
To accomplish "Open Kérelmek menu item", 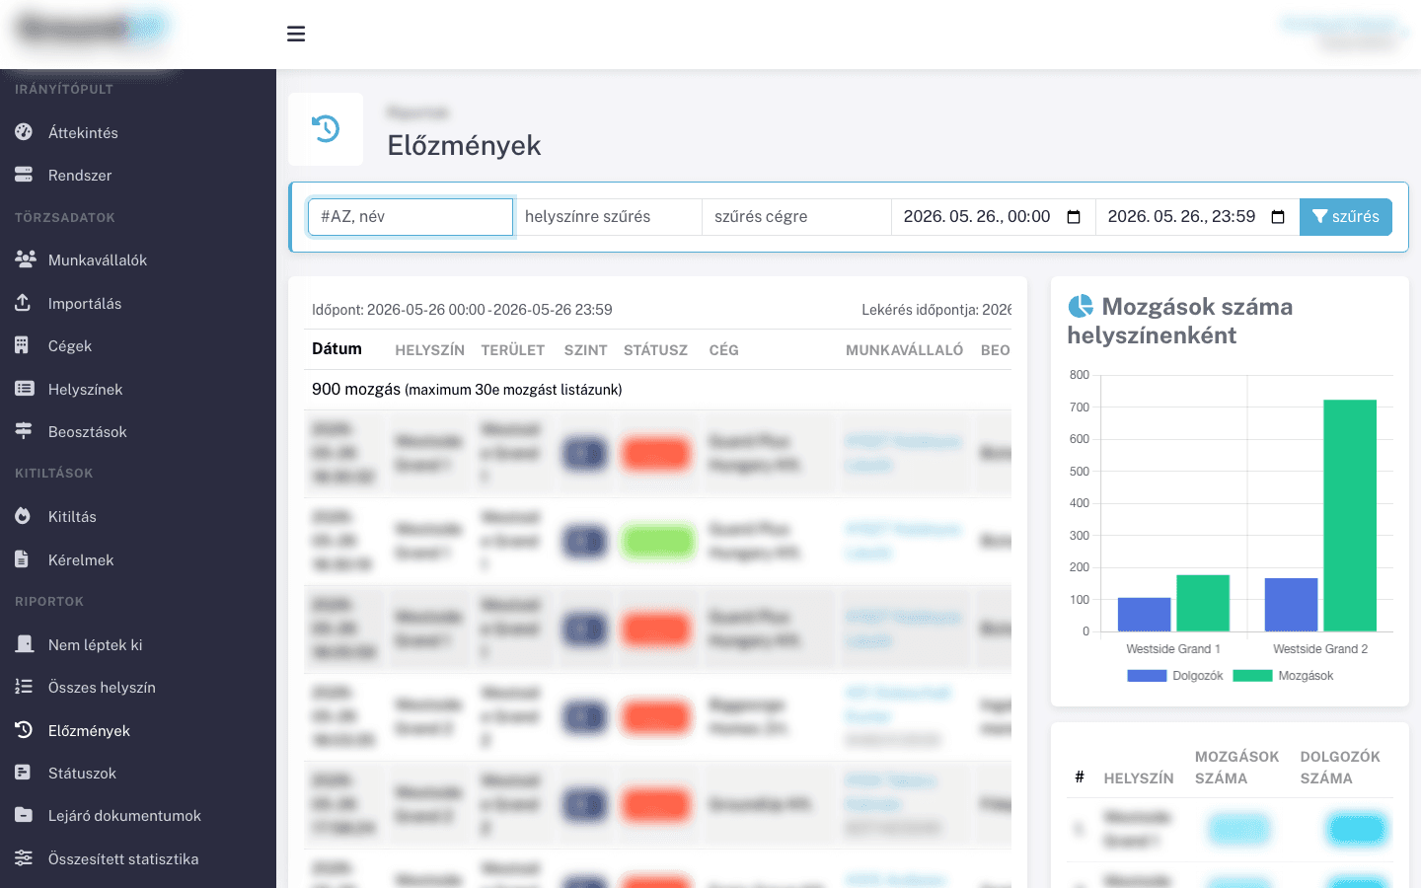I will (x=81, y=559).
